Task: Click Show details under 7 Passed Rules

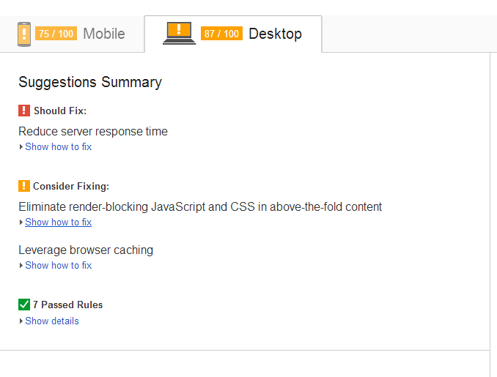Action: pyautogui.click(x=52, y=321)
